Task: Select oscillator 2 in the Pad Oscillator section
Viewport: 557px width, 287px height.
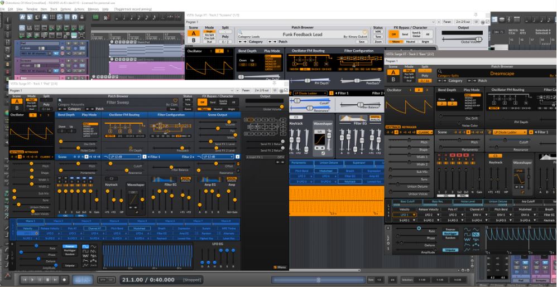Action: coord(40,115)
